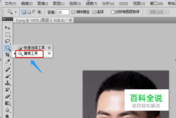This screenshot has height=118, width=176.
Task: Select the Spot Healing Brush tool
Action: pos(8,69)
